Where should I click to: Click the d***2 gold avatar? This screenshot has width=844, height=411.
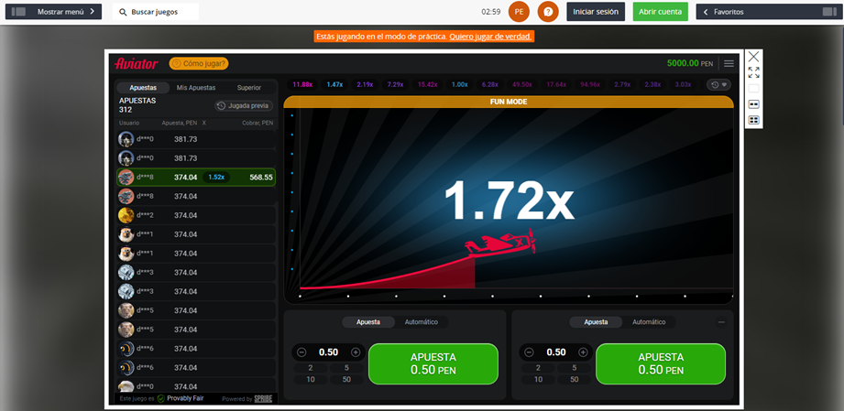(126, 215)
